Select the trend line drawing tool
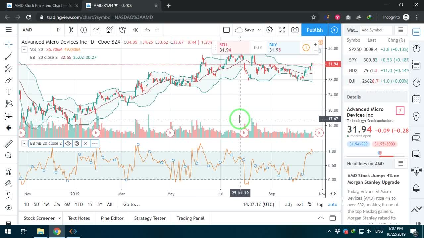424x238 pixels. [x=9, y=56]
